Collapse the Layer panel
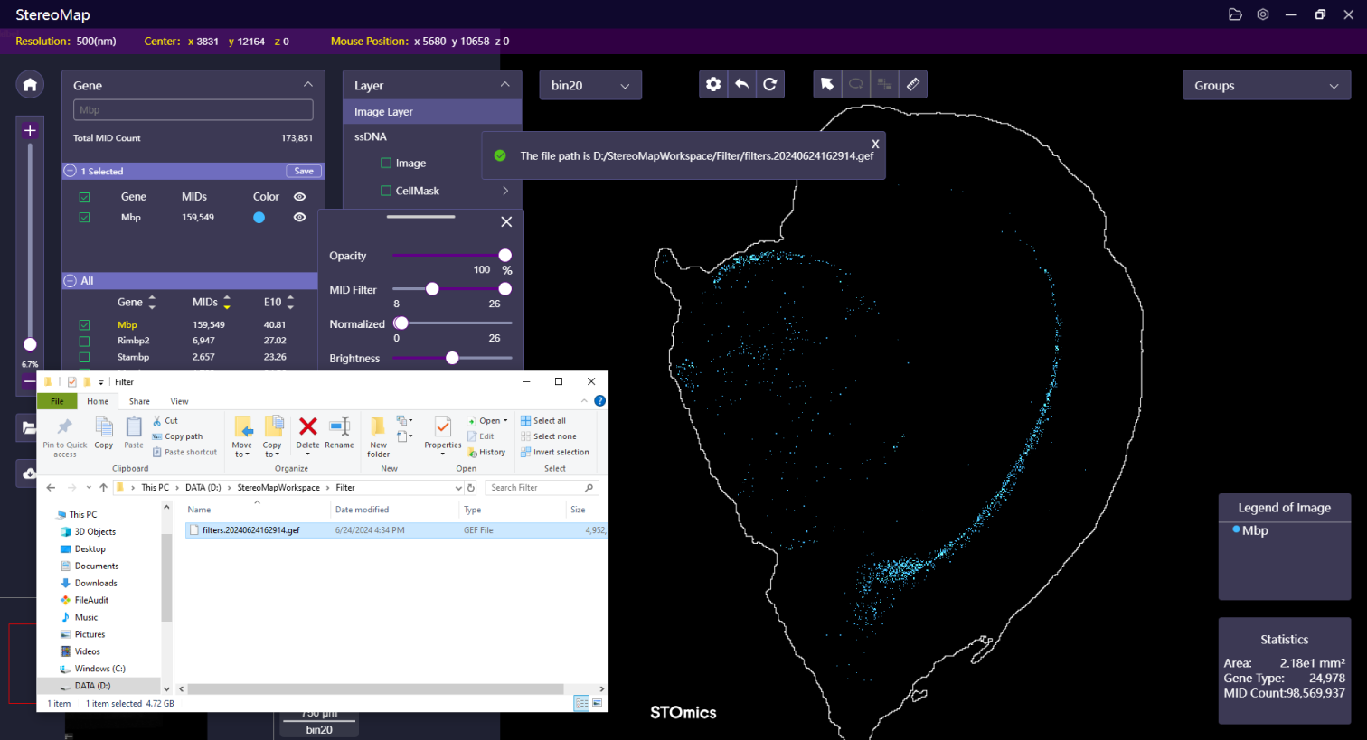Image resolution: width=1367 pixels, height=740 pixels. tap(504, 84)
